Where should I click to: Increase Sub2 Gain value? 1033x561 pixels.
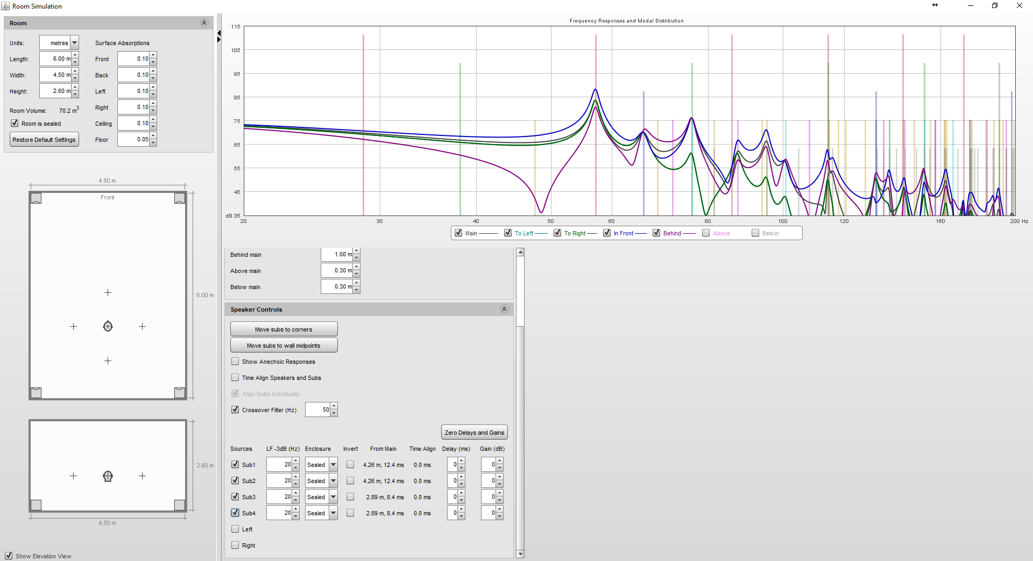(499, 477)
